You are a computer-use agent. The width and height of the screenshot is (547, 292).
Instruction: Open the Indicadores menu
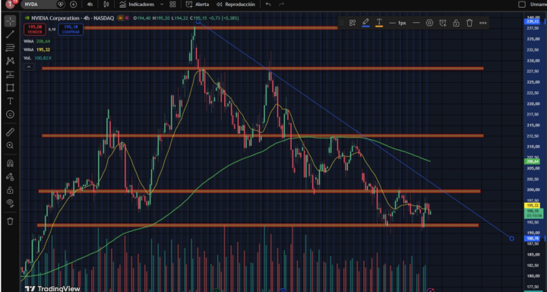[137, 5]
